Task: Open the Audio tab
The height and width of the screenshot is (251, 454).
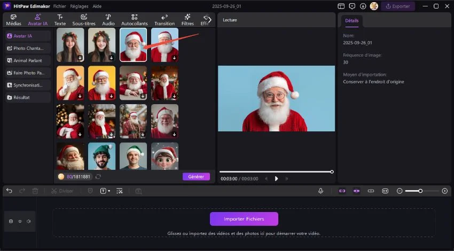Action: pyautogui.click(x=108, y=20)
